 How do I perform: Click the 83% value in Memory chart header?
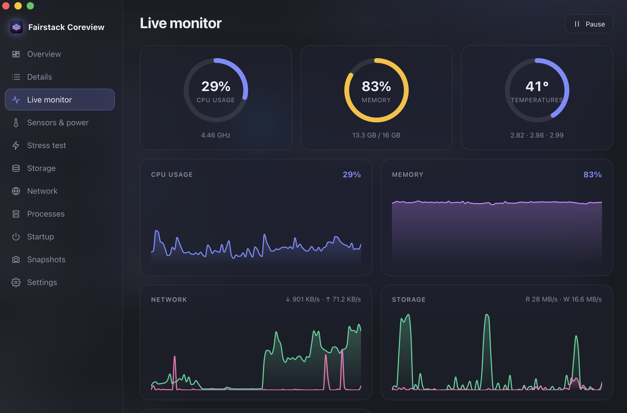593,175
